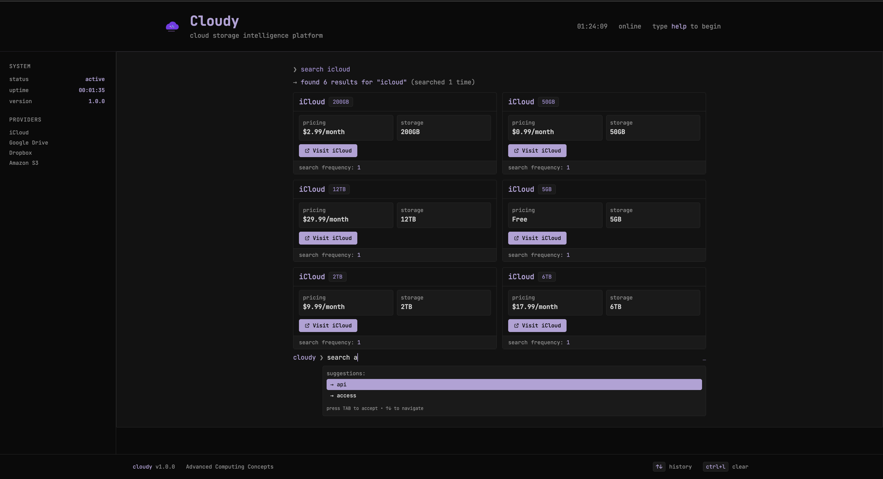This screenshot has height=479, width=883.
Task: Click the history up-down arrows key icon
Action: (x=659, y=467)
